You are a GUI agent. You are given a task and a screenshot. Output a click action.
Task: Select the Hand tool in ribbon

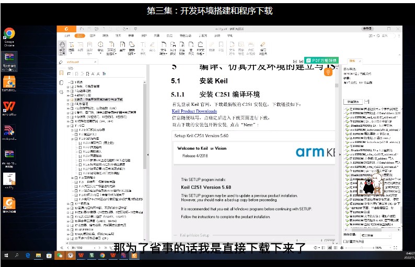tap(62, 48)
